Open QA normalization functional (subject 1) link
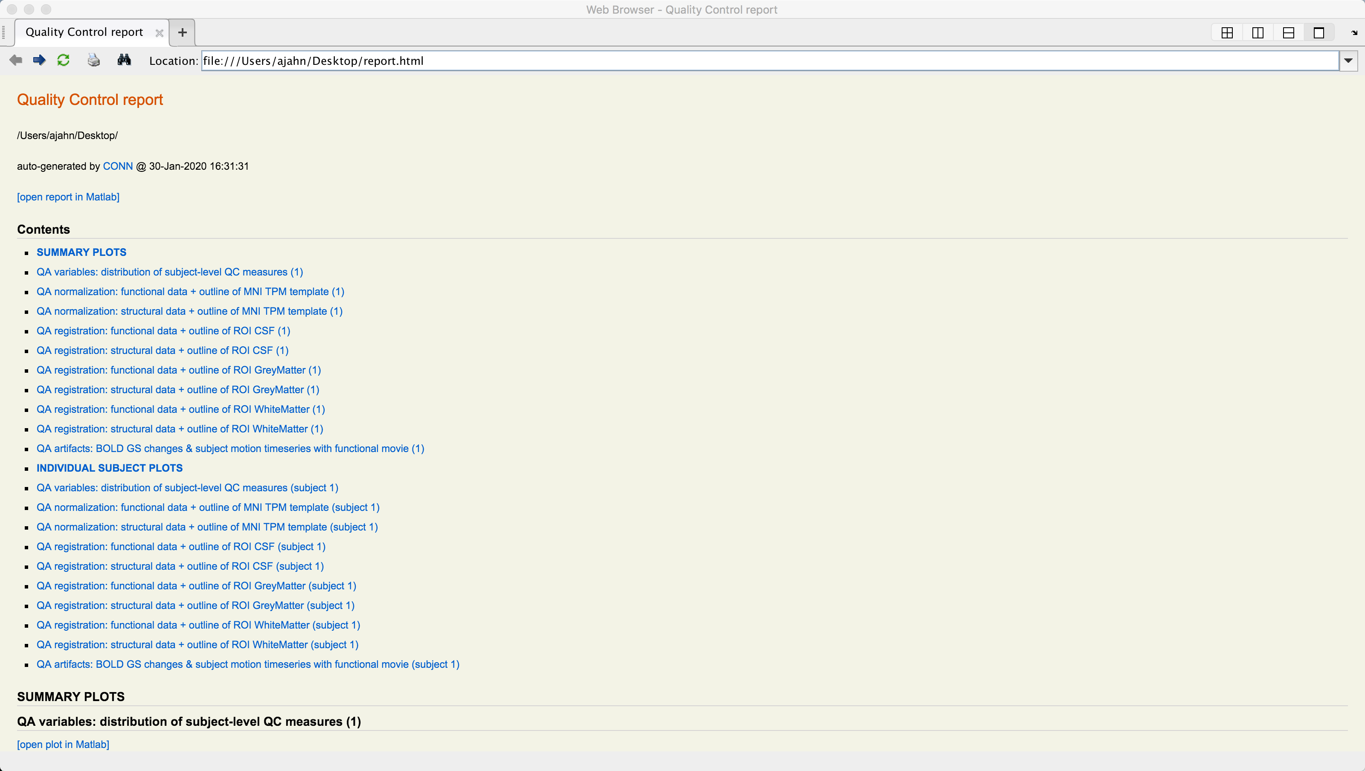 click(x=208, y=507)
